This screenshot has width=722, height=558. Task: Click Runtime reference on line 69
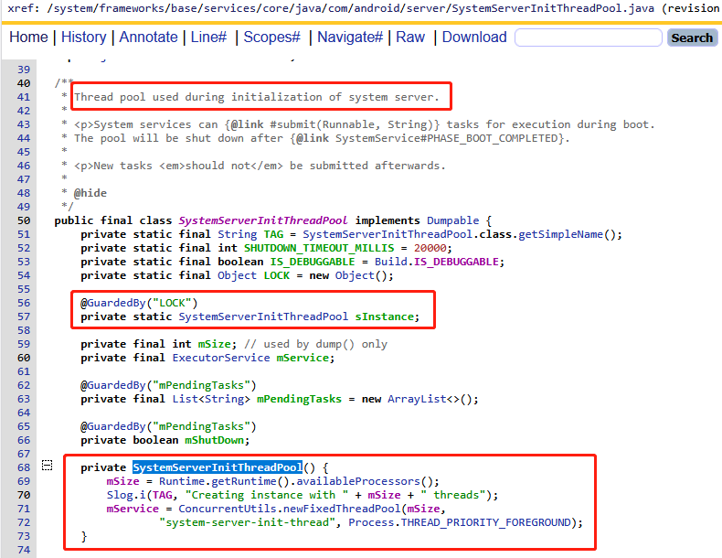(182, 481)
